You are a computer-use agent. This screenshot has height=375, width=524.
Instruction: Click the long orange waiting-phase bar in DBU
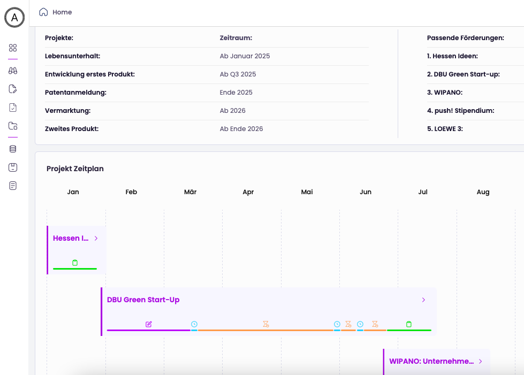(x=265, y=330)
